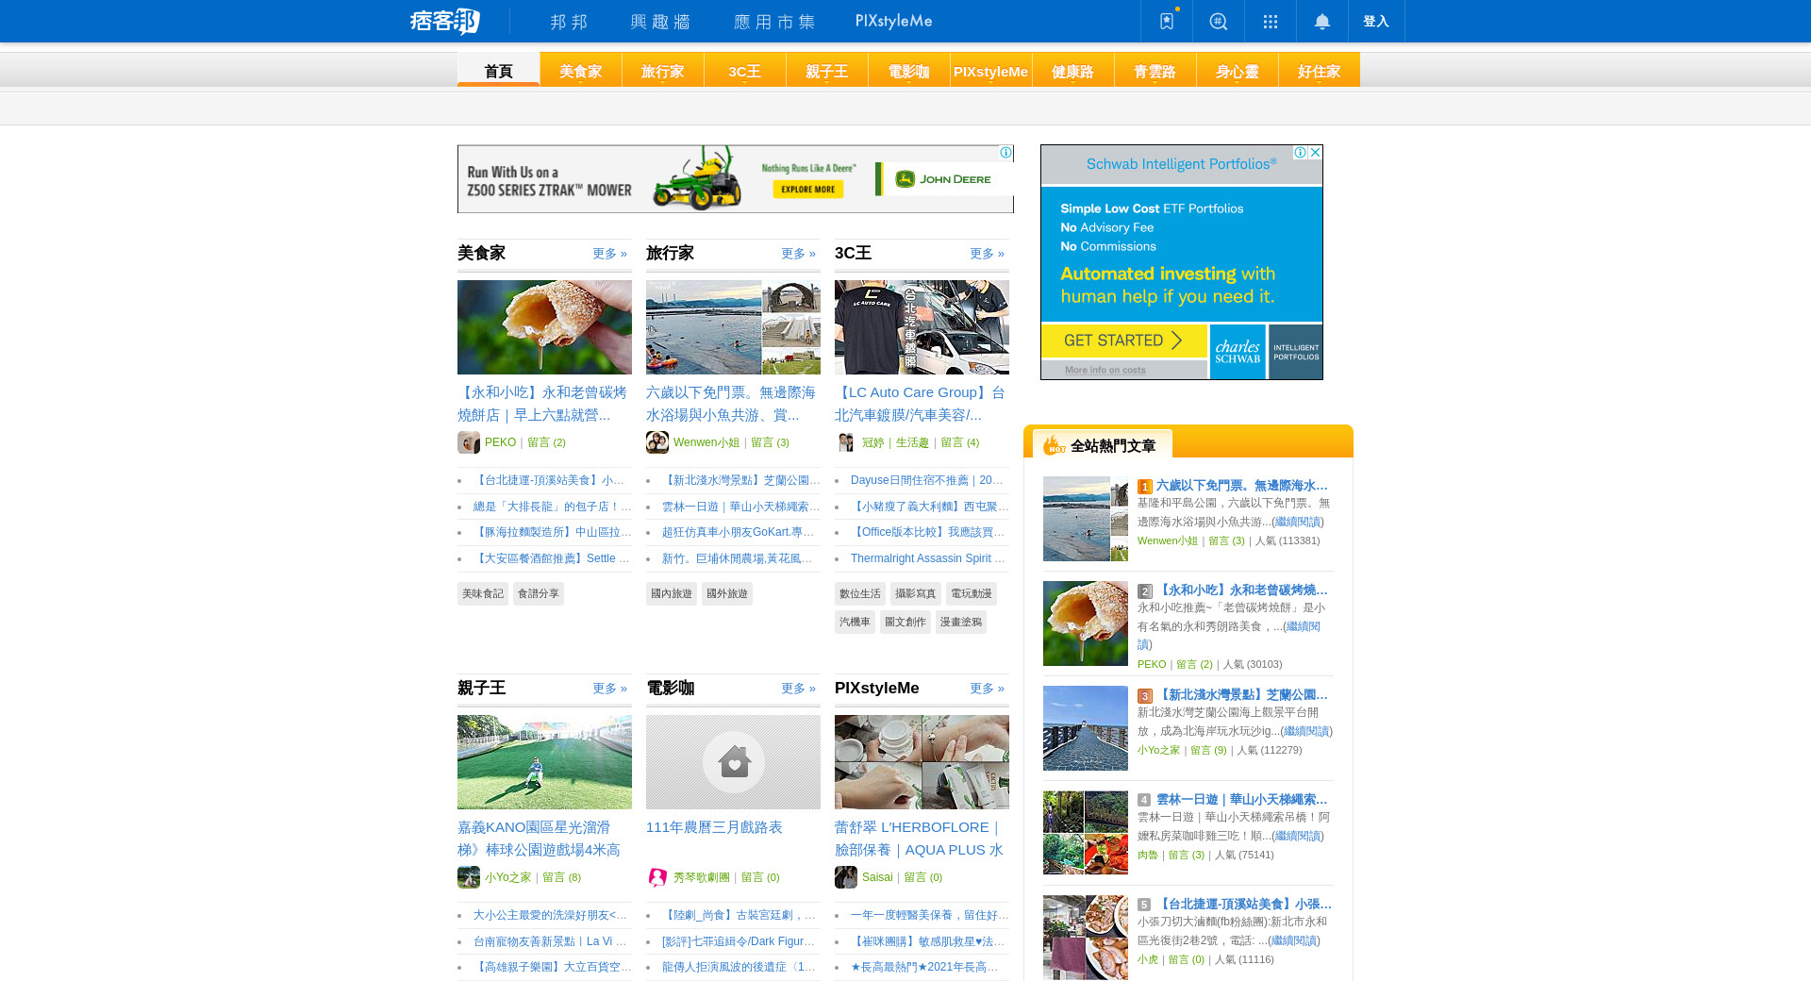
Task: Click the 國內旅遊 tag
Action: 672,593
